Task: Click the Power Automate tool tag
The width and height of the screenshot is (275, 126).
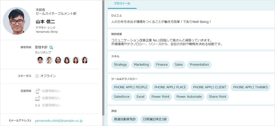Action: point(189,97)
